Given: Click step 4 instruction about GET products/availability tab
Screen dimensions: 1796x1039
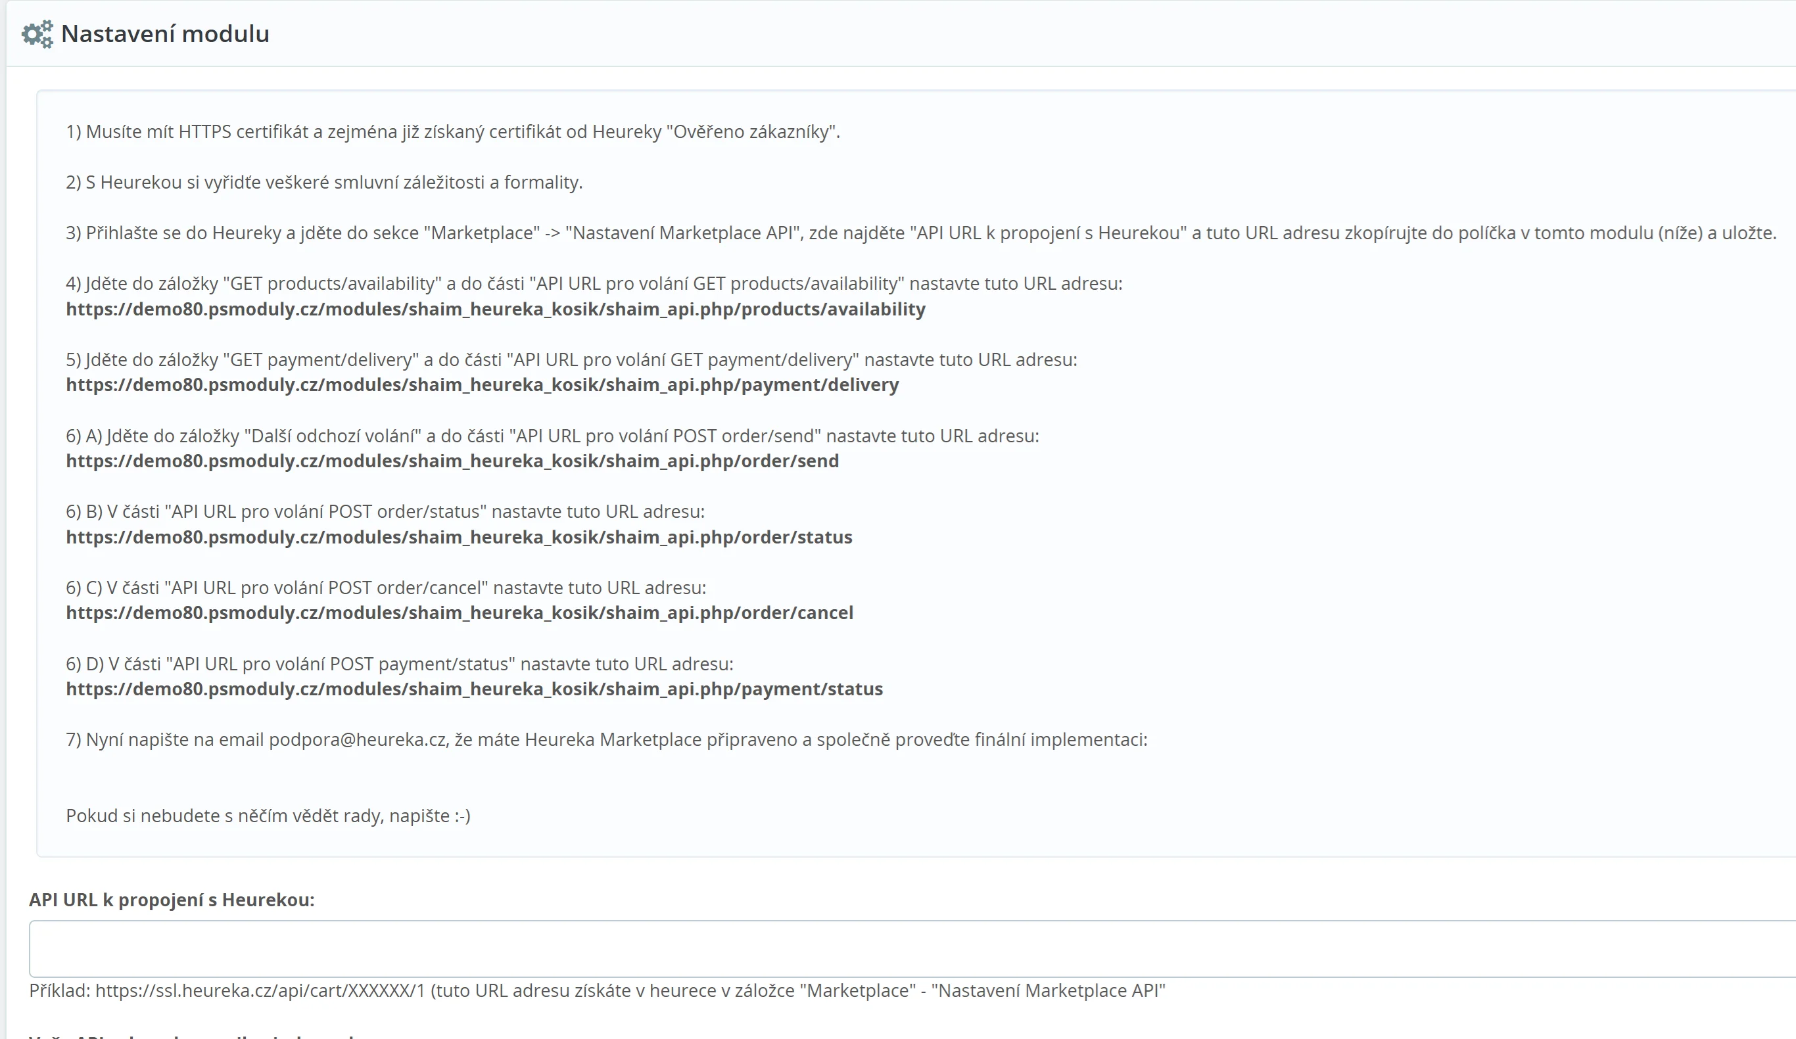Looking at the screenshot, I should 594,284.
